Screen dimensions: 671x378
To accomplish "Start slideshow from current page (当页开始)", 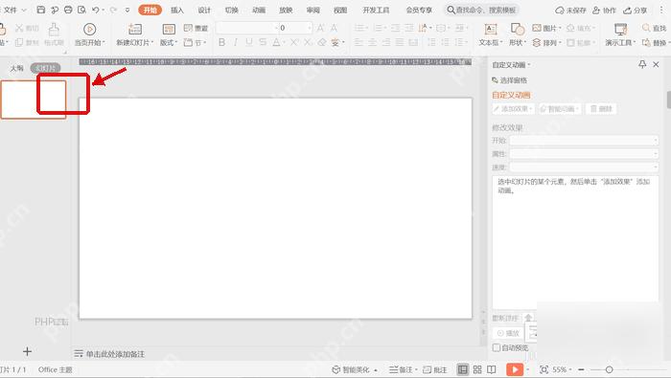I will 89,29.
